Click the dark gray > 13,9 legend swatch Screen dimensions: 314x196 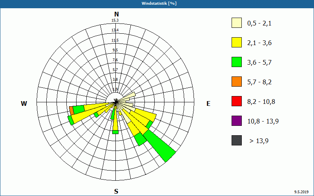pos(237,140)
